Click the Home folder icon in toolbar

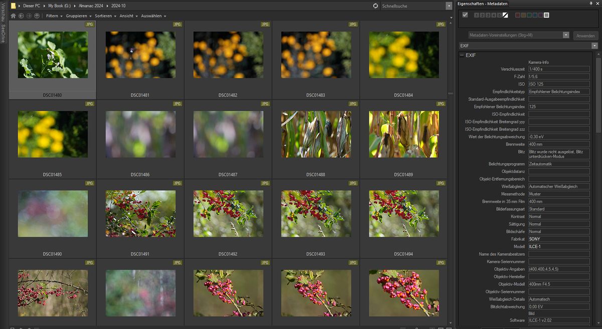(13, 16)
